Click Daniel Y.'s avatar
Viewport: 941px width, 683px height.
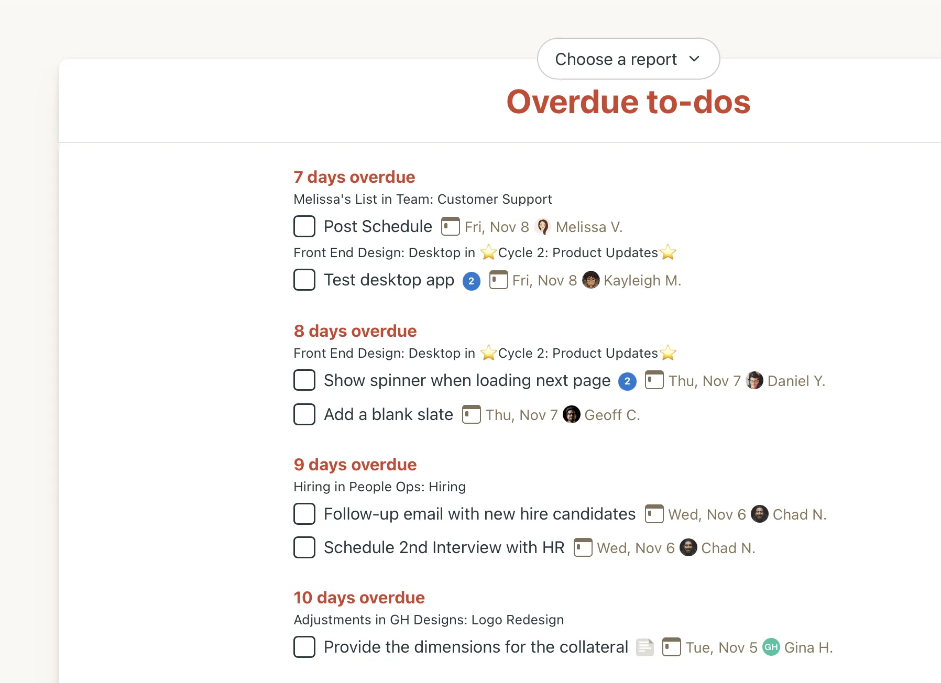(x=754, y=380)
